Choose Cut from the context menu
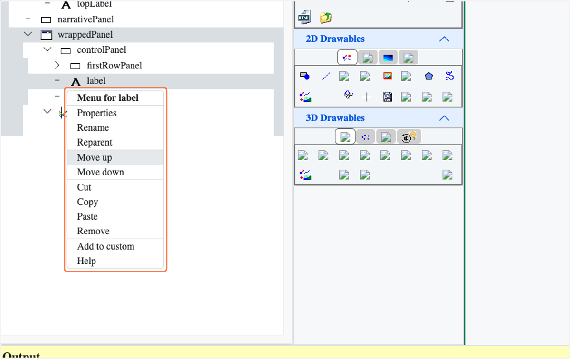570x359 pixels. (115, 187)
